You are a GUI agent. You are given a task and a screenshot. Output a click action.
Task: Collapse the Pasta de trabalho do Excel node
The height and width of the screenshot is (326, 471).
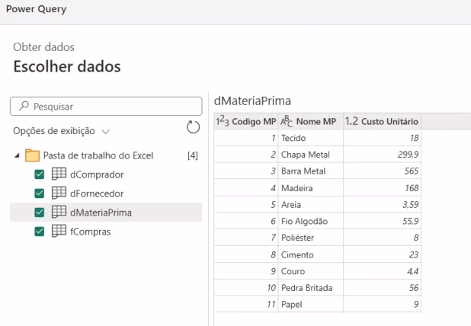17,155
